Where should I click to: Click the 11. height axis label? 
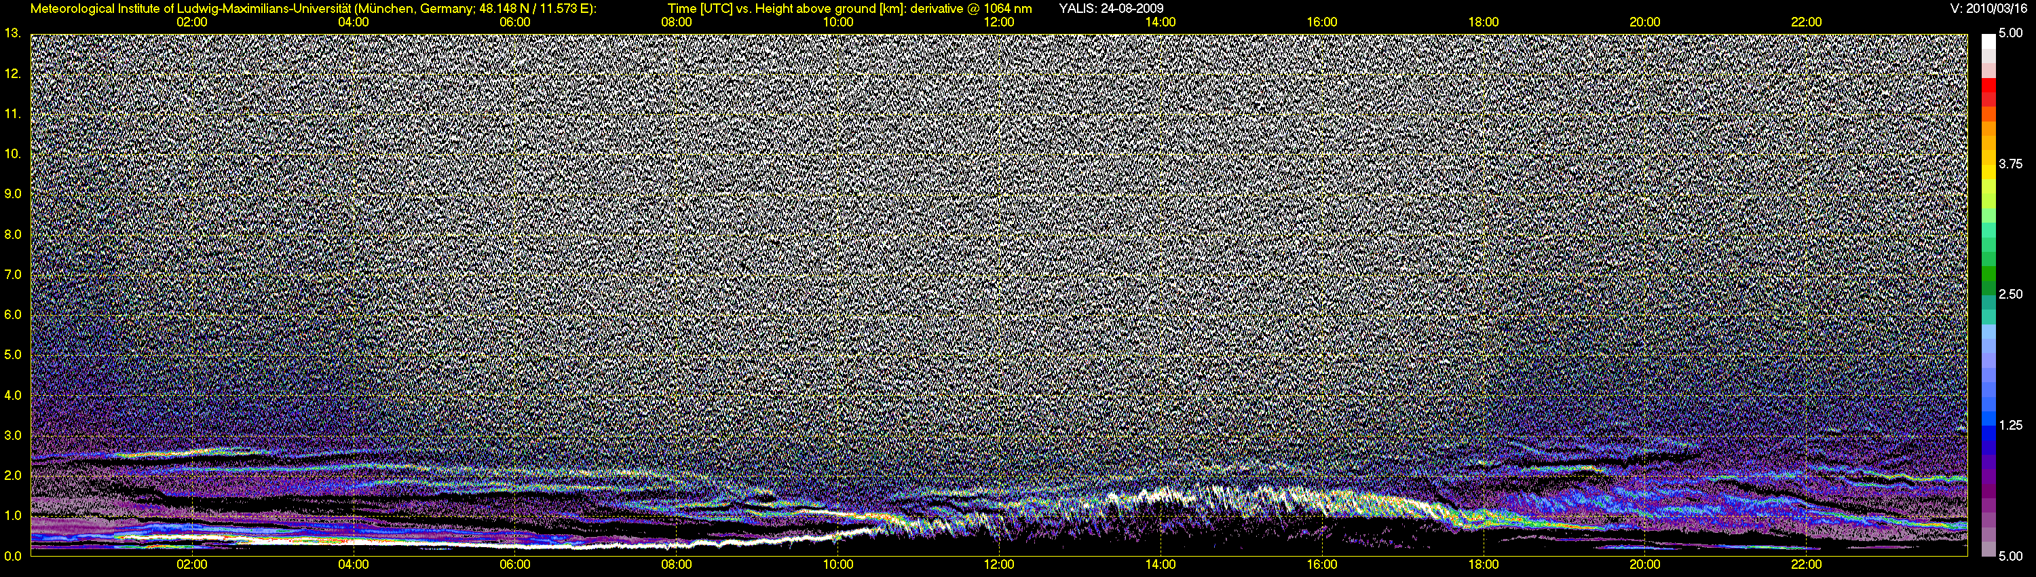pyautogui.click(x=13, y=114)
